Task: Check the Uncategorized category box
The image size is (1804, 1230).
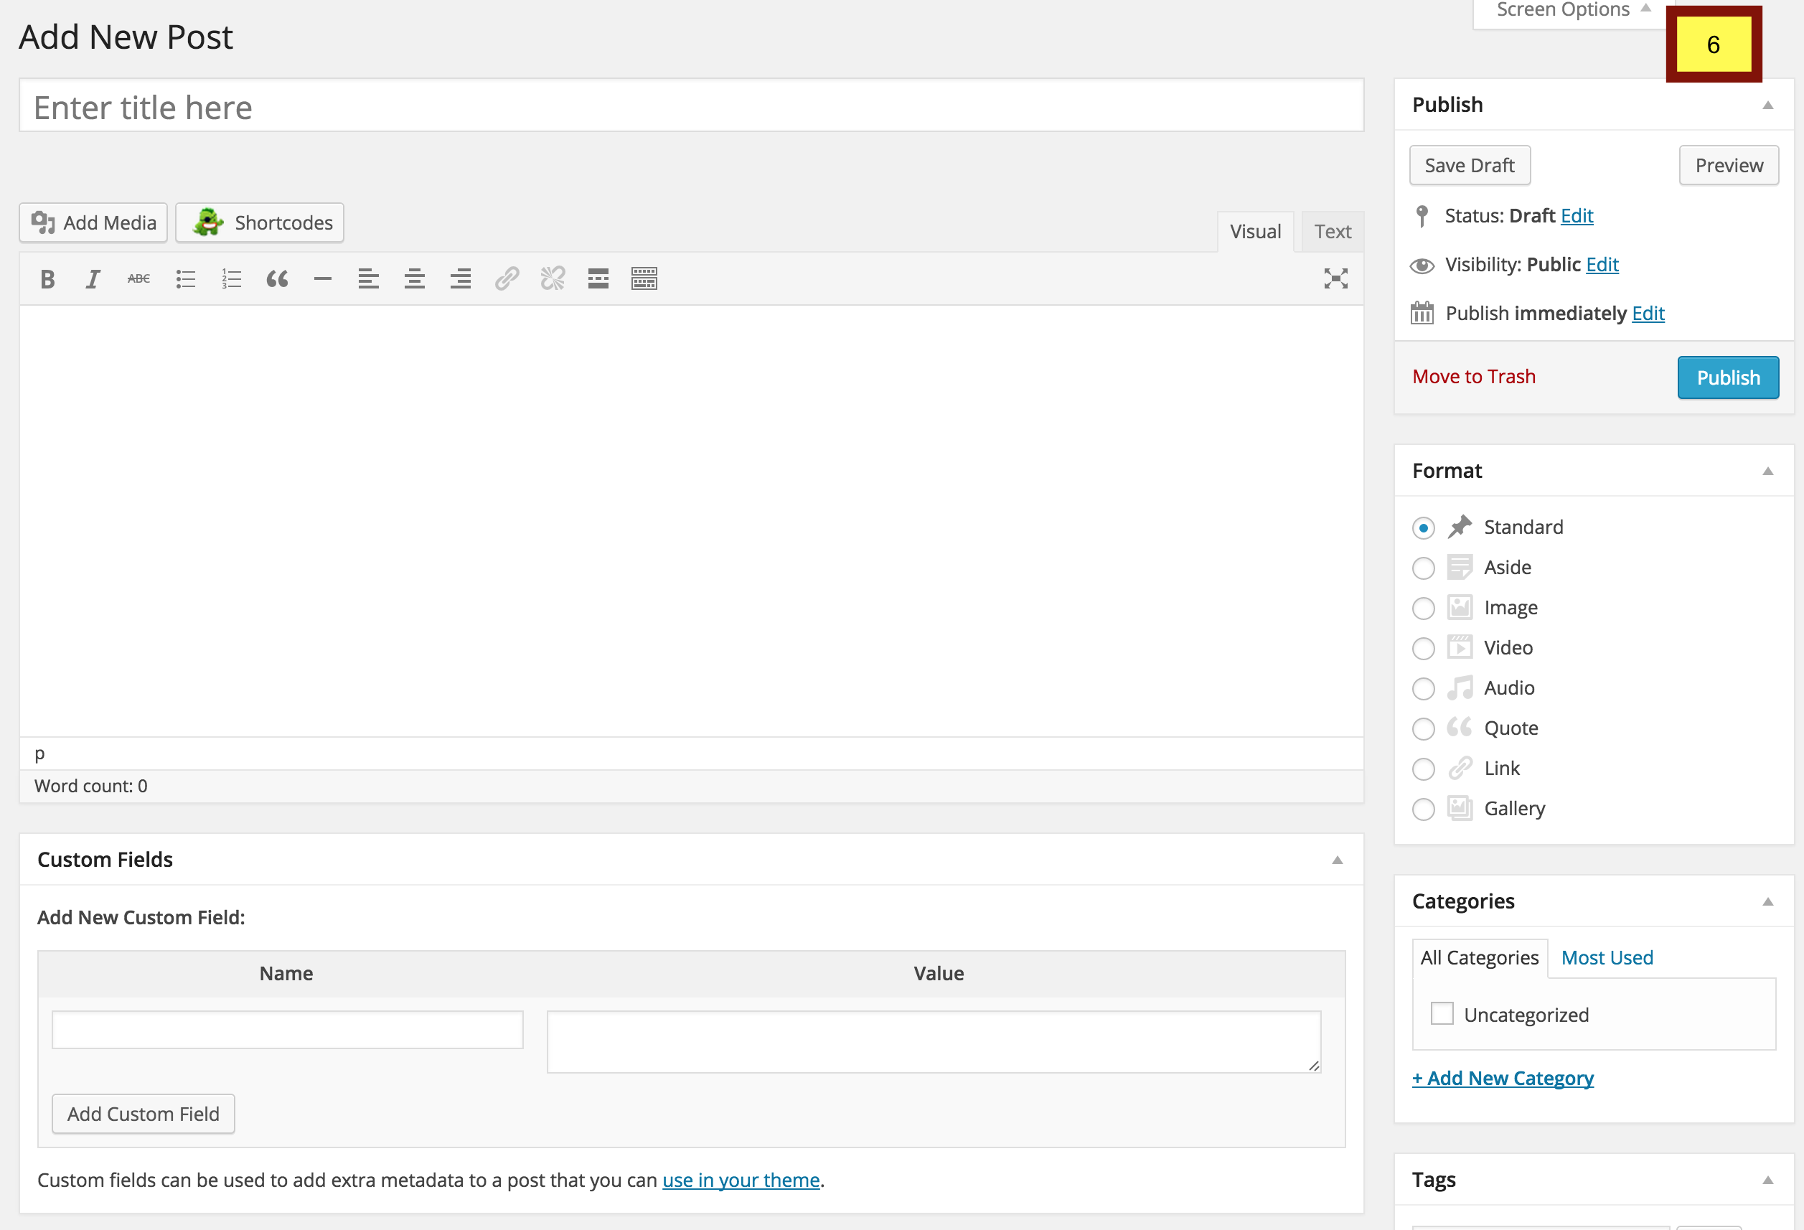Action: pyautogui.click(x=1442, y=1014)
